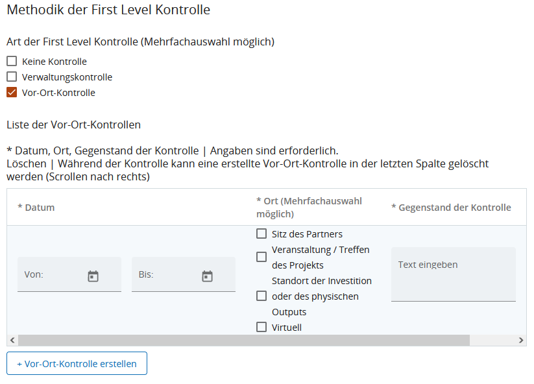Focus the Bis date input field
The width and height of the screenshot is (534, 384).
pos(166,275)
